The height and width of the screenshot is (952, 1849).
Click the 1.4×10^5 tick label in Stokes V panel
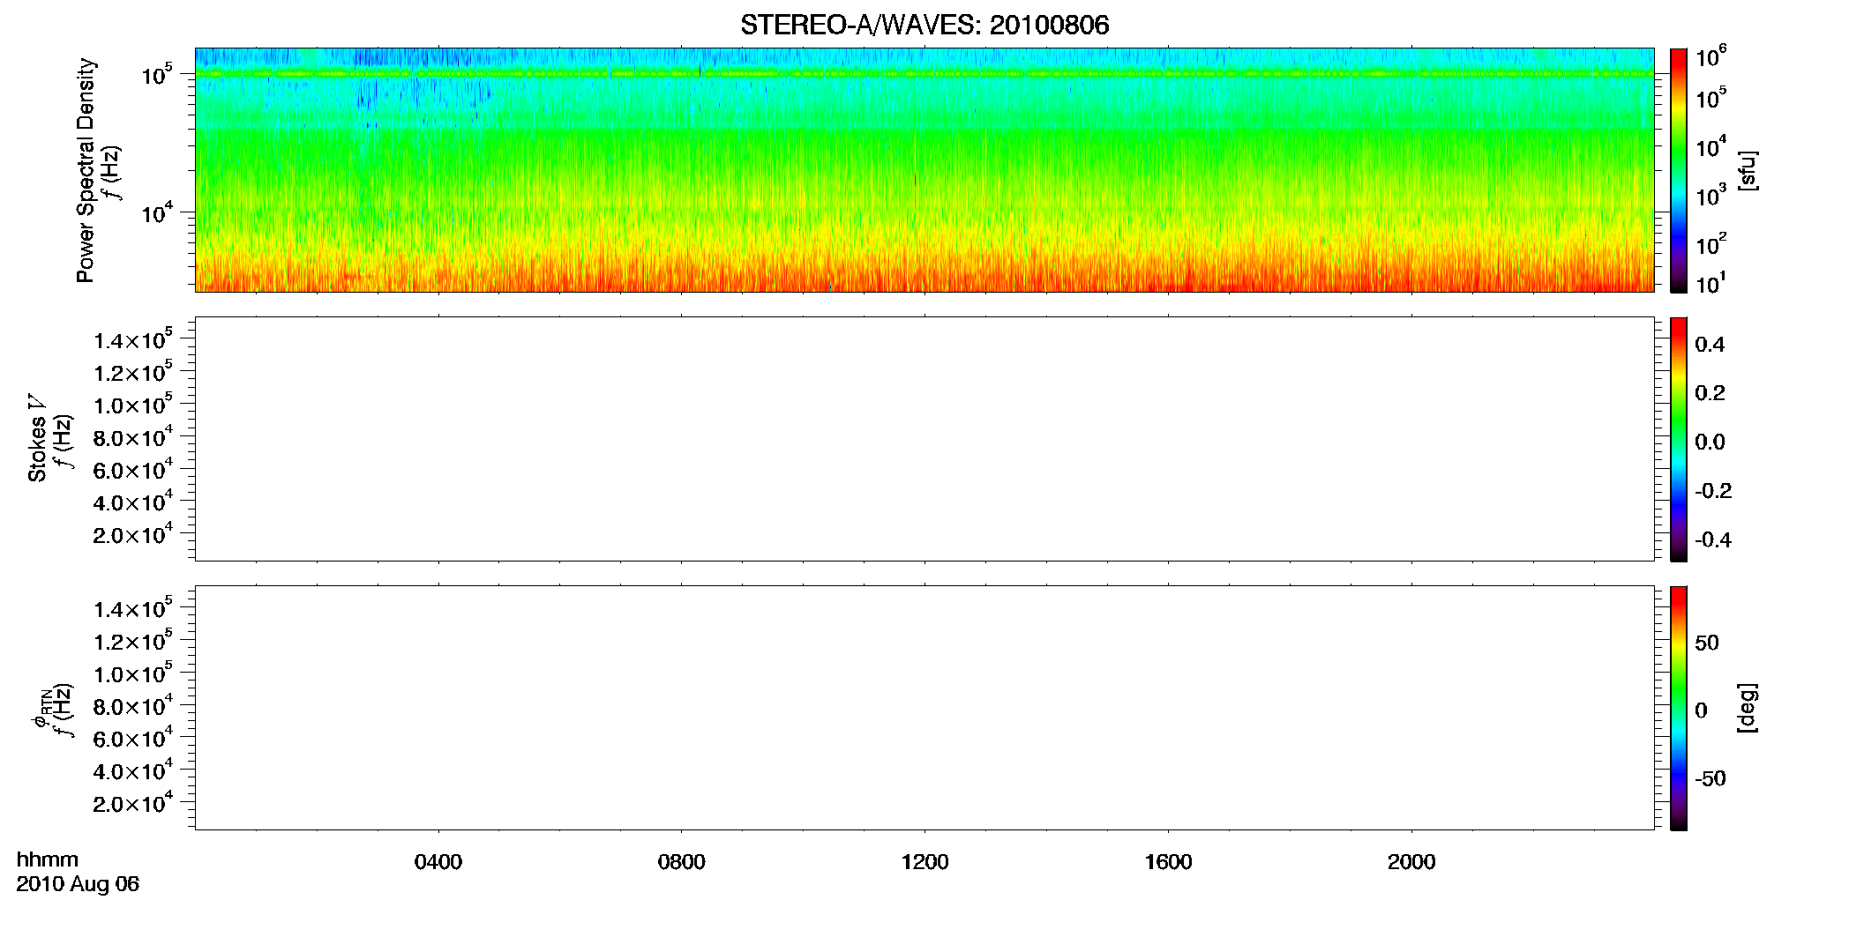133,339
